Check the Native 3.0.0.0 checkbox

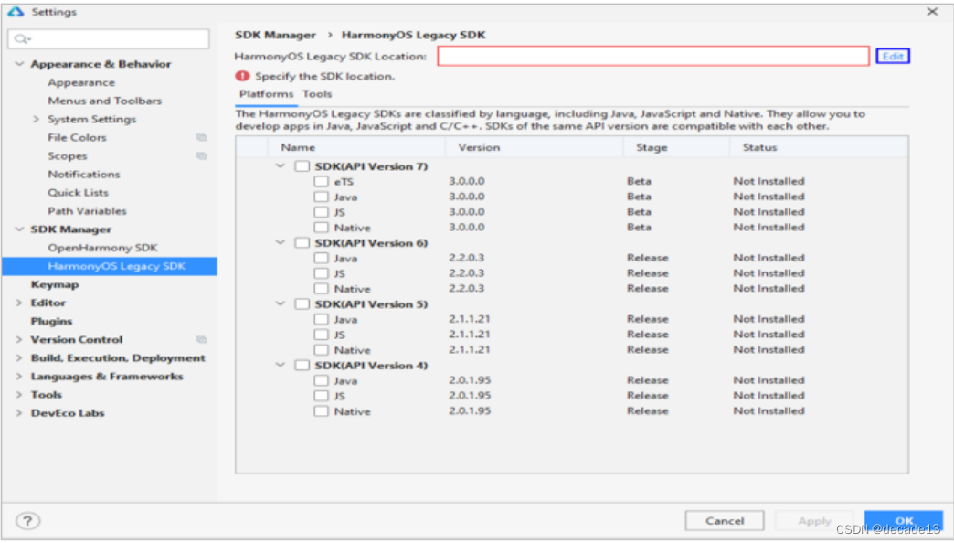pos(322,227)
